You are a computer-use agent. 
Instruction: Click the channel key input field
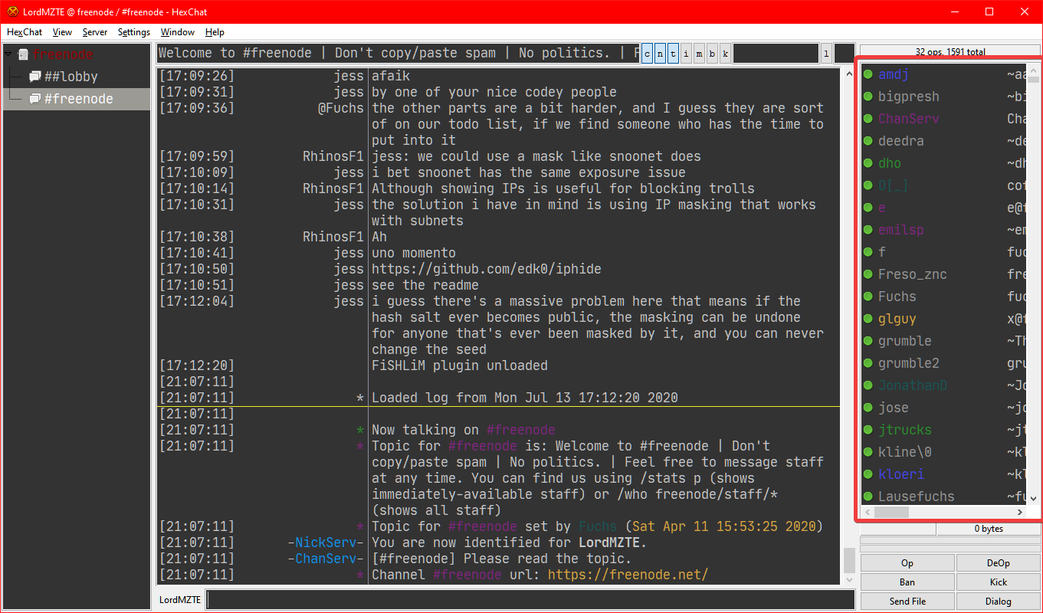click(776, 54)
